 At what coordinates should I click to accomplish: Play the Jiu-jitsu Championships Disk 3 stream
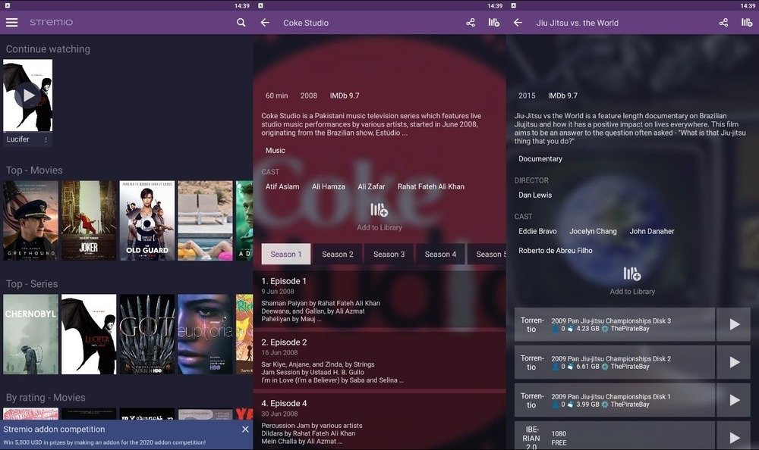pyautogui.click(x=734, y=324)
